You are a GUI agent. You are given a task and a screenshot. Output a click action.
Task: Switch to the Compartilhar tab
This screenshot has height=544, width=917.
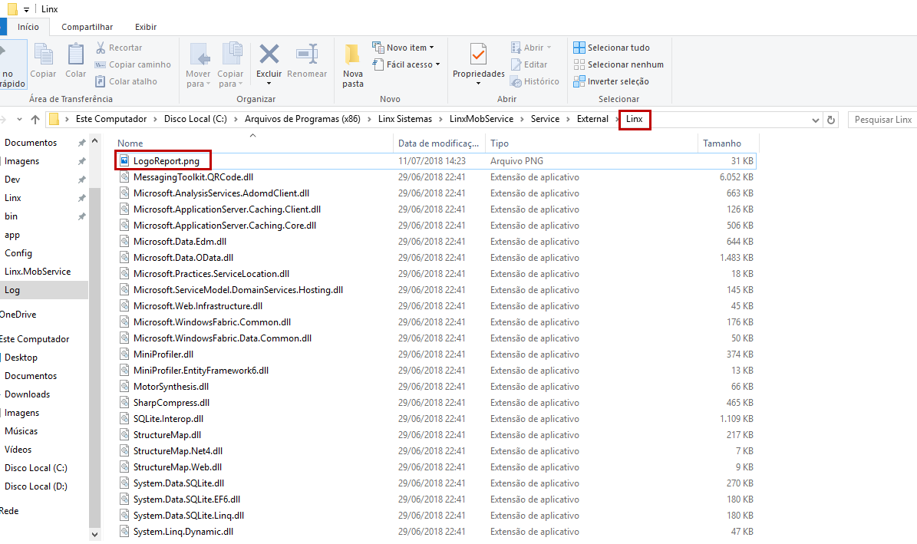click(87, 27)
